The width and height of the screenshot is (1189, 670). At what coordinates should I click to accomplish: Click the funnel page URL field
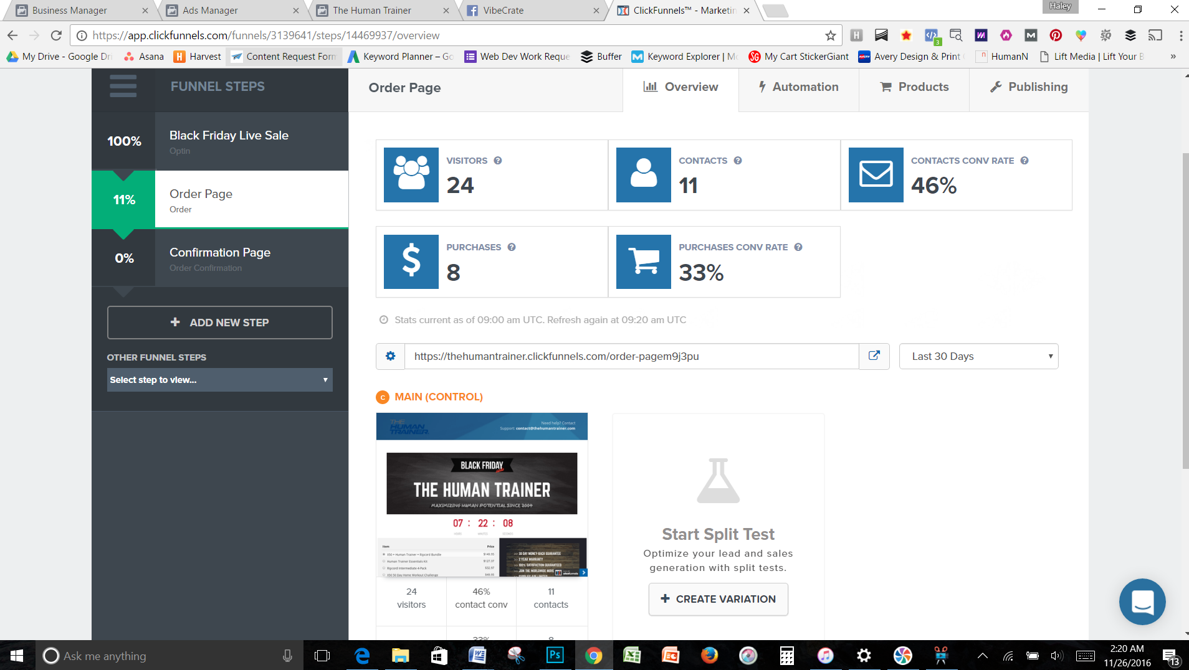[632, 356]
